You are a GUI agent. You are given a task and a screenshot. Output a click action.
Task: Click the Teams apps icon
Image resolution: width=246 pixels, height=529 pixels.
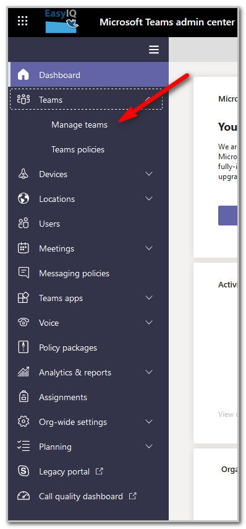[x=23, y=298]
